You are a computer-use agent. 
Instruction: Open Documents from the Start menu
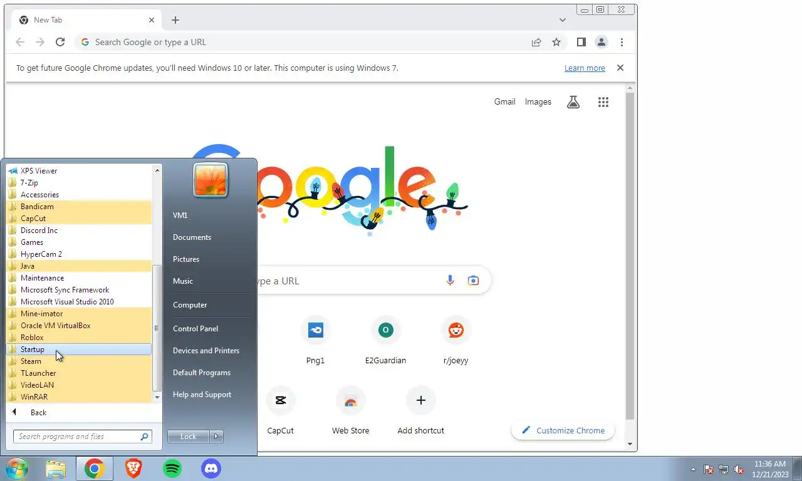(x=192, y=237)
